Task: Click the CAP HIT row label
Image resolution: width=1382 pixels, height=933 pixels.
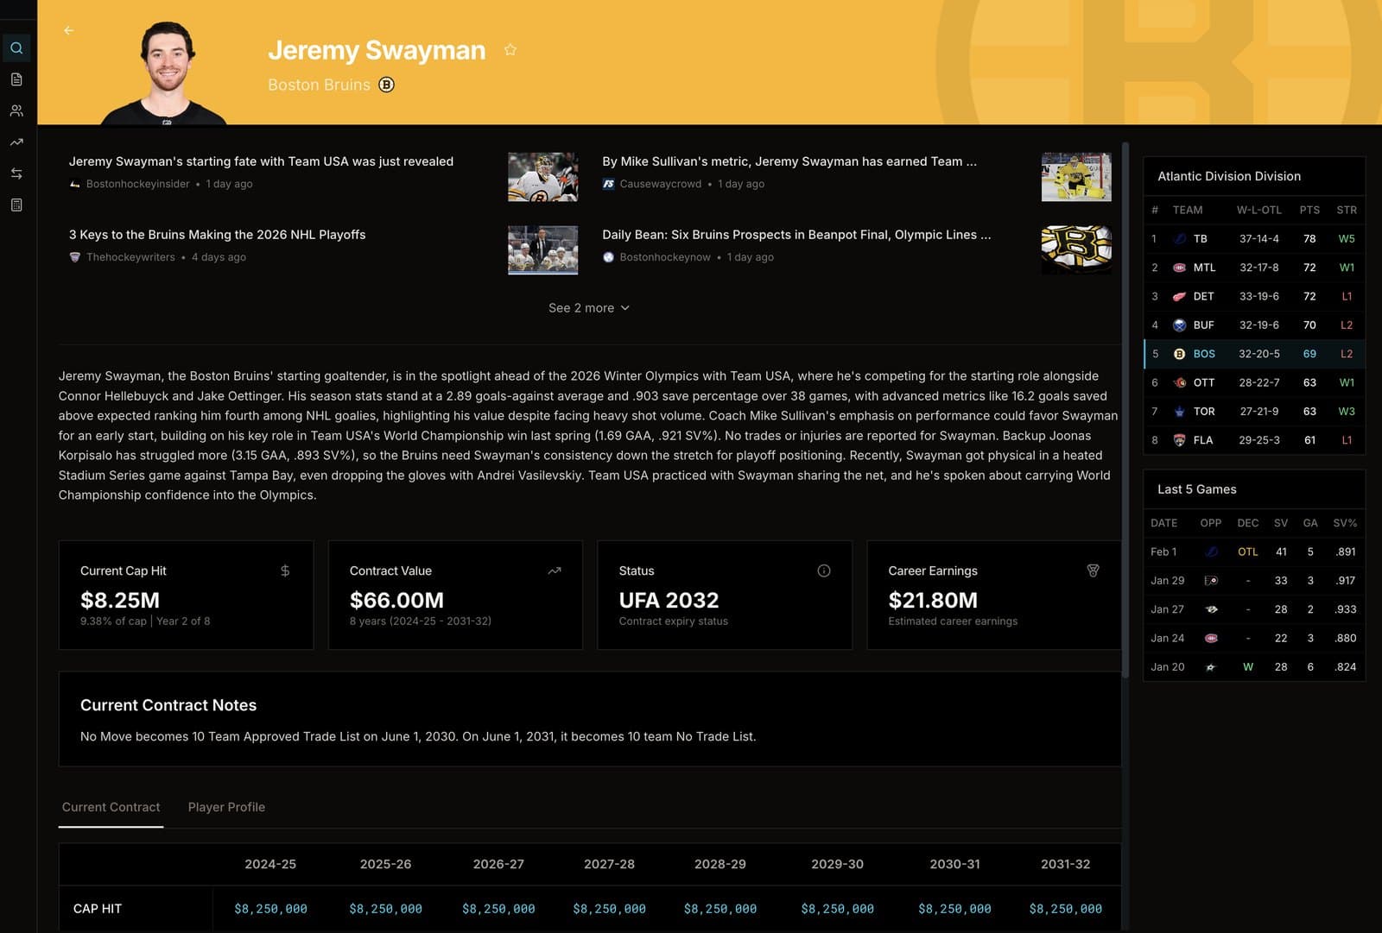Action: (x=98, y=909)
